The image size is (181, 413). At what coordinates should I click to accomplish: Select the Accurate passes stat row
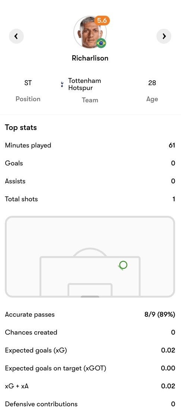[x=90, y=314]
